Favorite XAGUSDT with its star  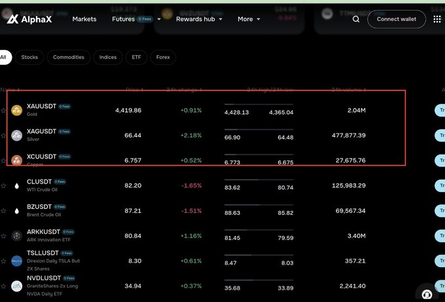(3, 136)
